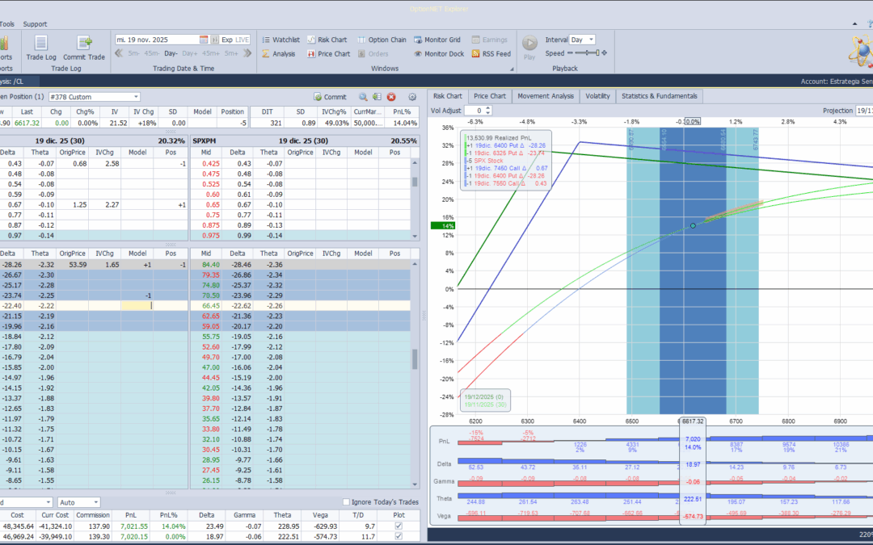Click the 14% PnL marker on chart axis
The height and width of the screenshot is (545, 873).
[x=443, y=226]
